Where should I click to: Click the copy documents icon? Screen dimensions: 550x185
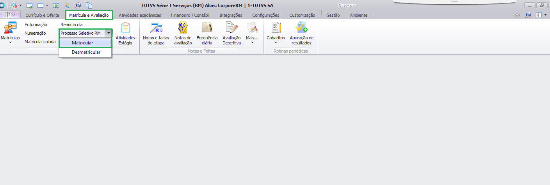tap(89, 5)
